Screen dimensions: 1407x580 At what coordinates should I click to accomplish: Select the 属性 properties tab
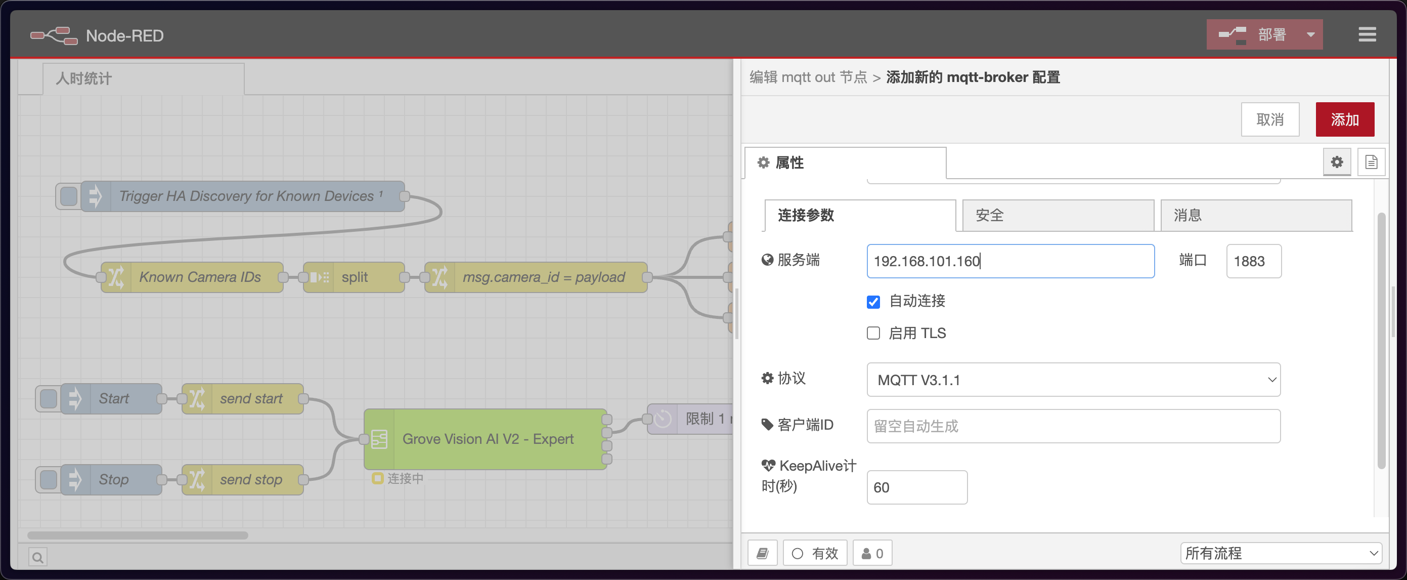coord(845,162)
